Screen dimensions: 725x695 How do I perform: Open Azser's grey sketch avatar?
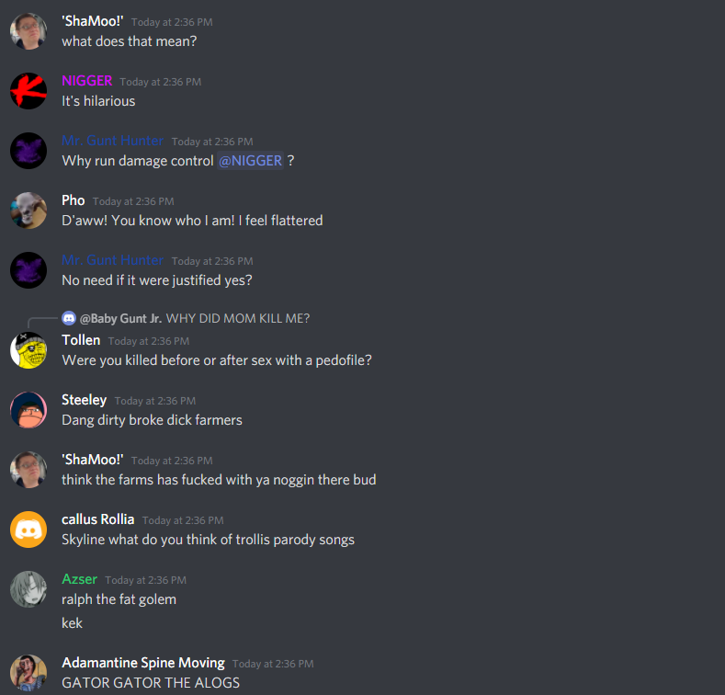[28, 589]
